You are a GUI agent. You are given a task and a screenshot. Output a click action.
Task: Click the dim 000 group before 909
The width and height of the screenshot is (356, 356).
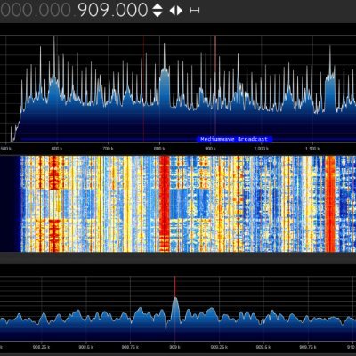coord(54,10)
